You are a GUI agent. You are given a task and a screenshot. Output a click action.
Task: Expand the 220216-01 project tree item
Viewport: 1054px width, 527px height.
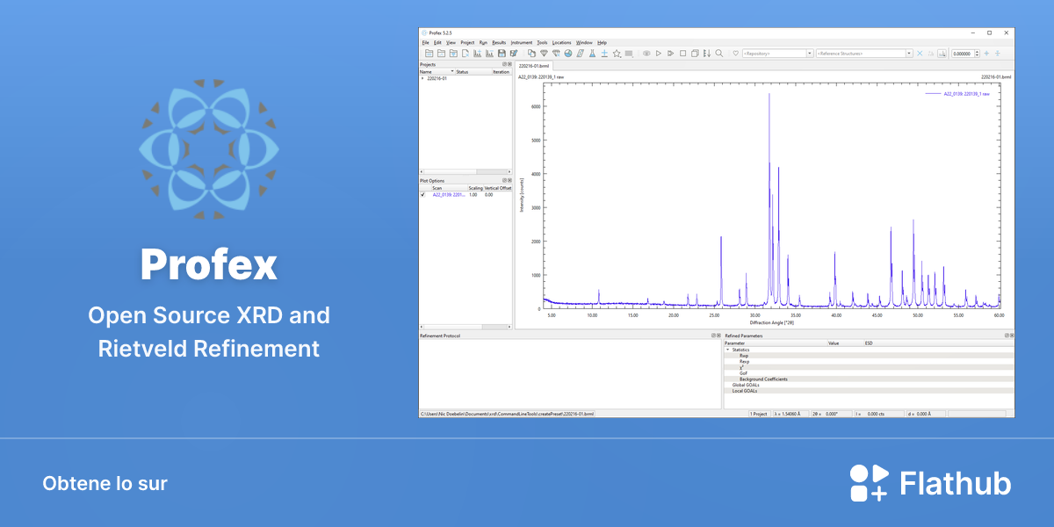coord(422,78)
